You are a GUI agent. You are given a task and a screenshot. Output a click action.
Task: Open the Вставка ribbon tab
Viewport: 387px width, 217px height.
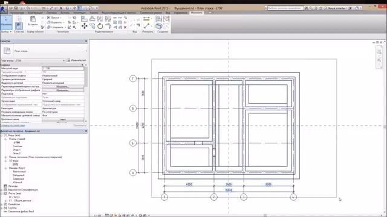point(65,13)
